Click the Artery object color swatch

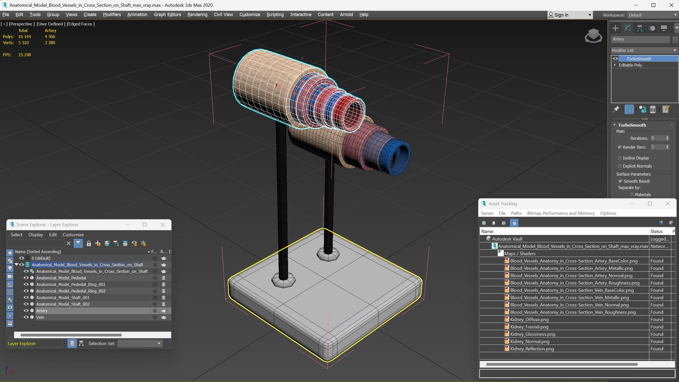pyautogui.click(x=675, y=39)
